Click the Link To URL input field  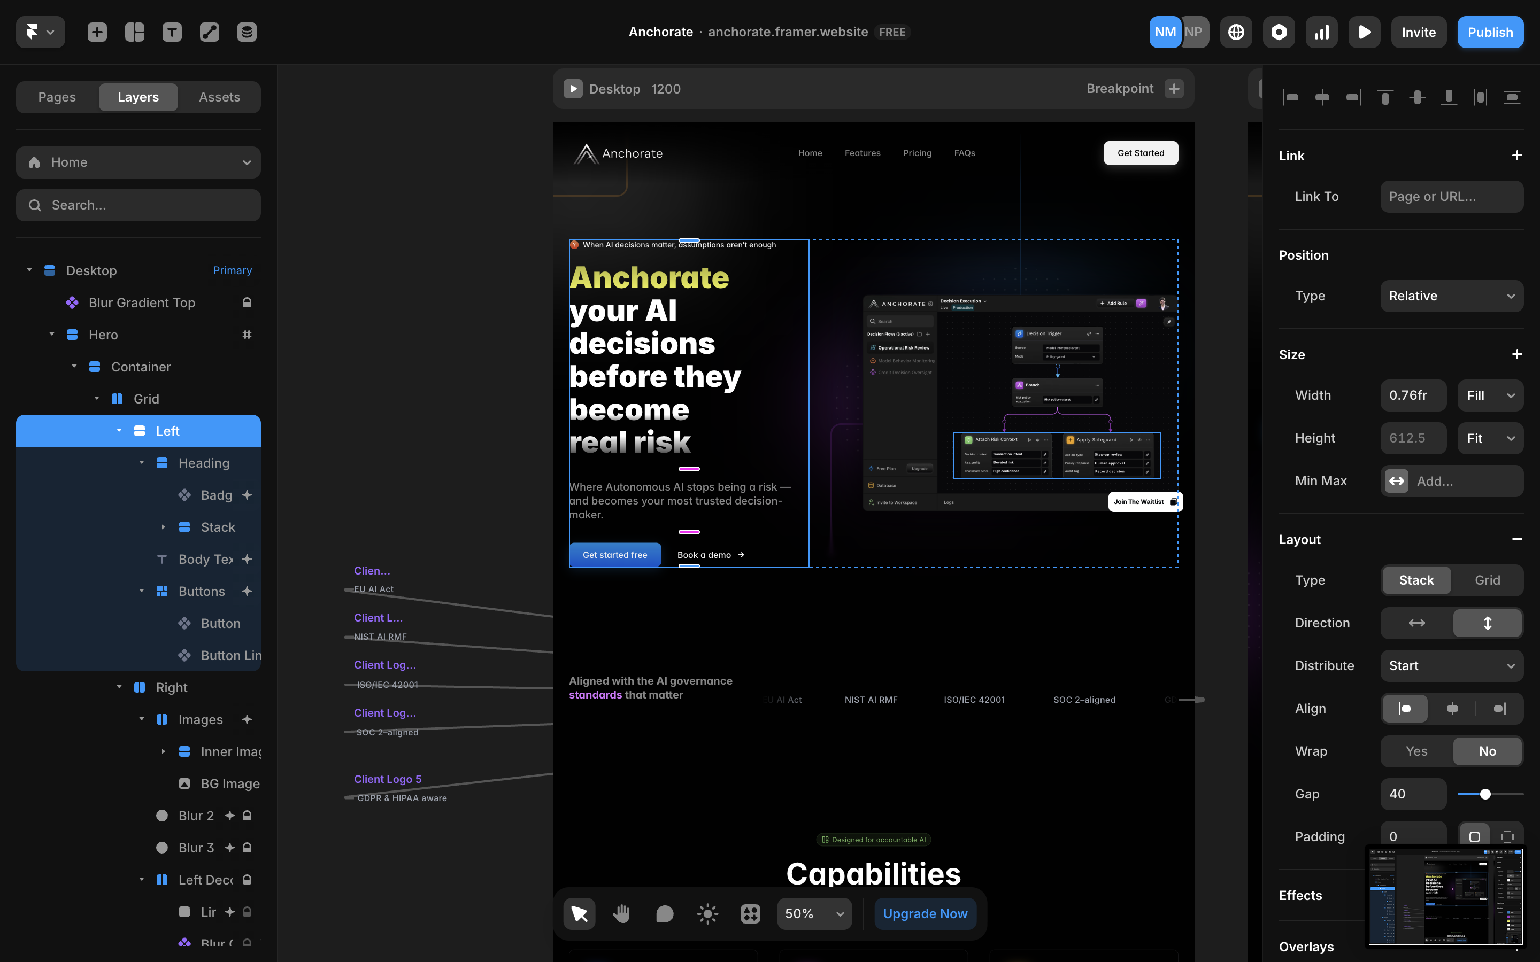[1452, 197]
